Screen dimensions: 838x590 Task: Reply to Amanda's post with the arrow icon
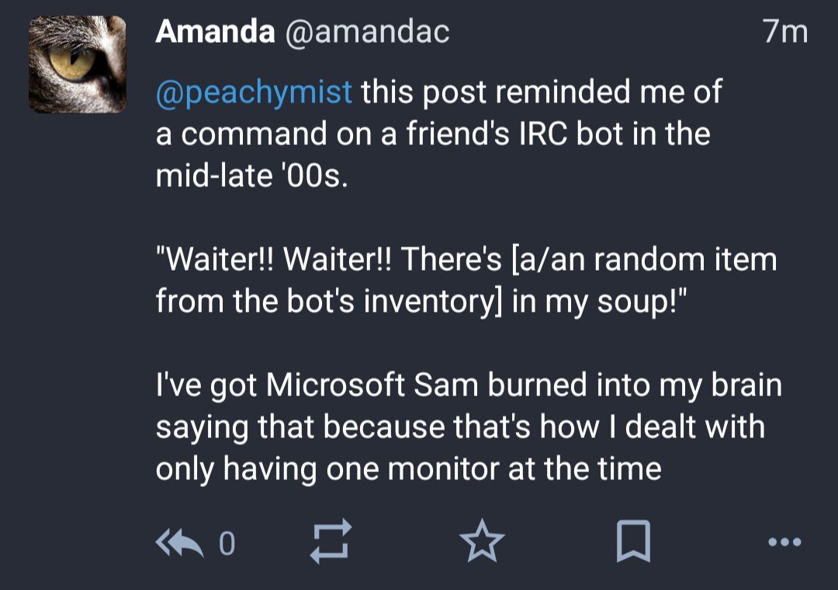pyautogui.click(x=179, y=543)
